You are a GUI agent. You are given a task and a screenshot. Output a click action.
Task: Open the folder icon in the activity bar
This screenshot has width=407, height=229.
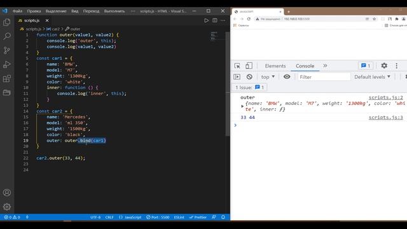tap(7, 92)
